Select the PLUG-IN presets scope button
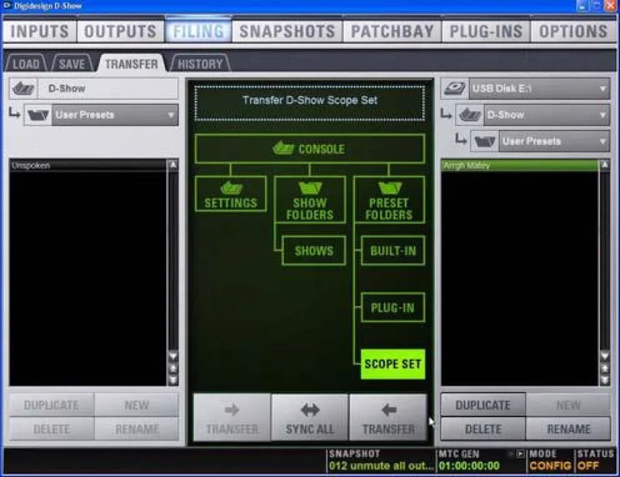 [393, 307]
